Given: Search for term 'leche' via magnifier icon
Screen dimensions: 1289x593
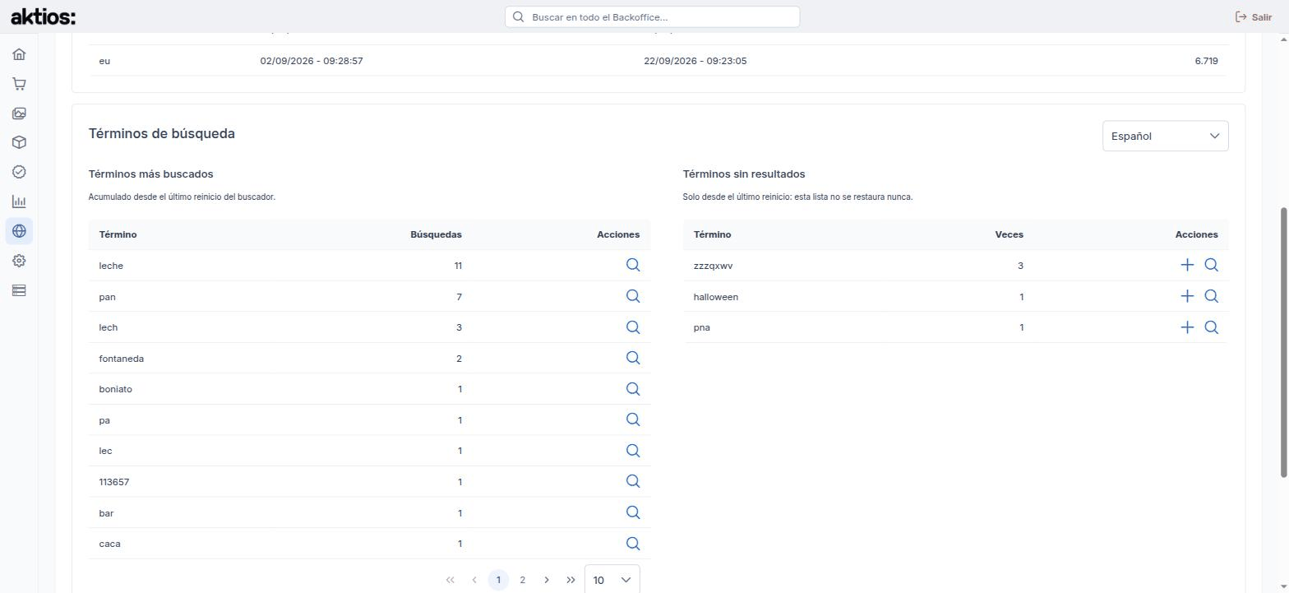Looking at the screenshot, I should [633, 265].
